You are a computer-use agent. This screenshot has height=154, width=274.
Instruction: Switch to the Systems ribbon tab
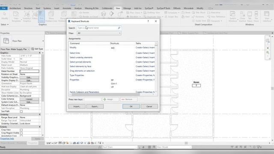[47, 8]
